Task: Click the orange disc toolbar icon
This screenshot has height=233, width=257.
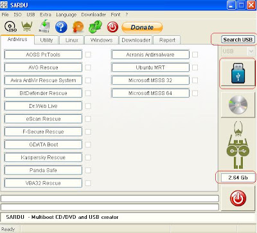Action: pos(78,27)
